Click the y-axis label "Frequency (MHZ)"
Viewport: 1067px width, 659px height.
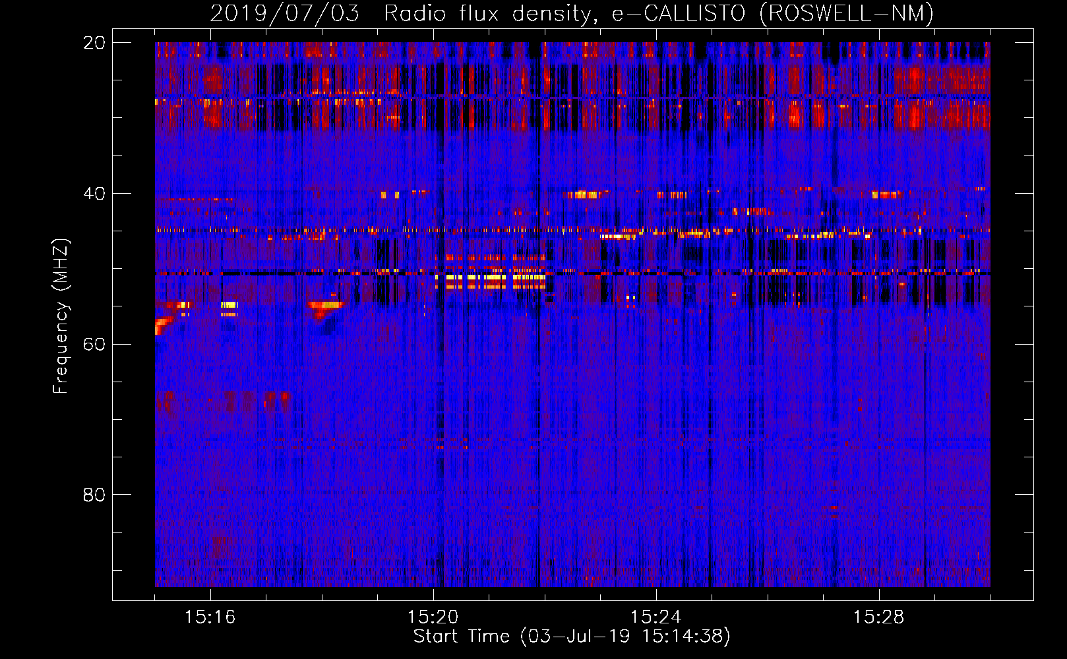coord(61,316)
